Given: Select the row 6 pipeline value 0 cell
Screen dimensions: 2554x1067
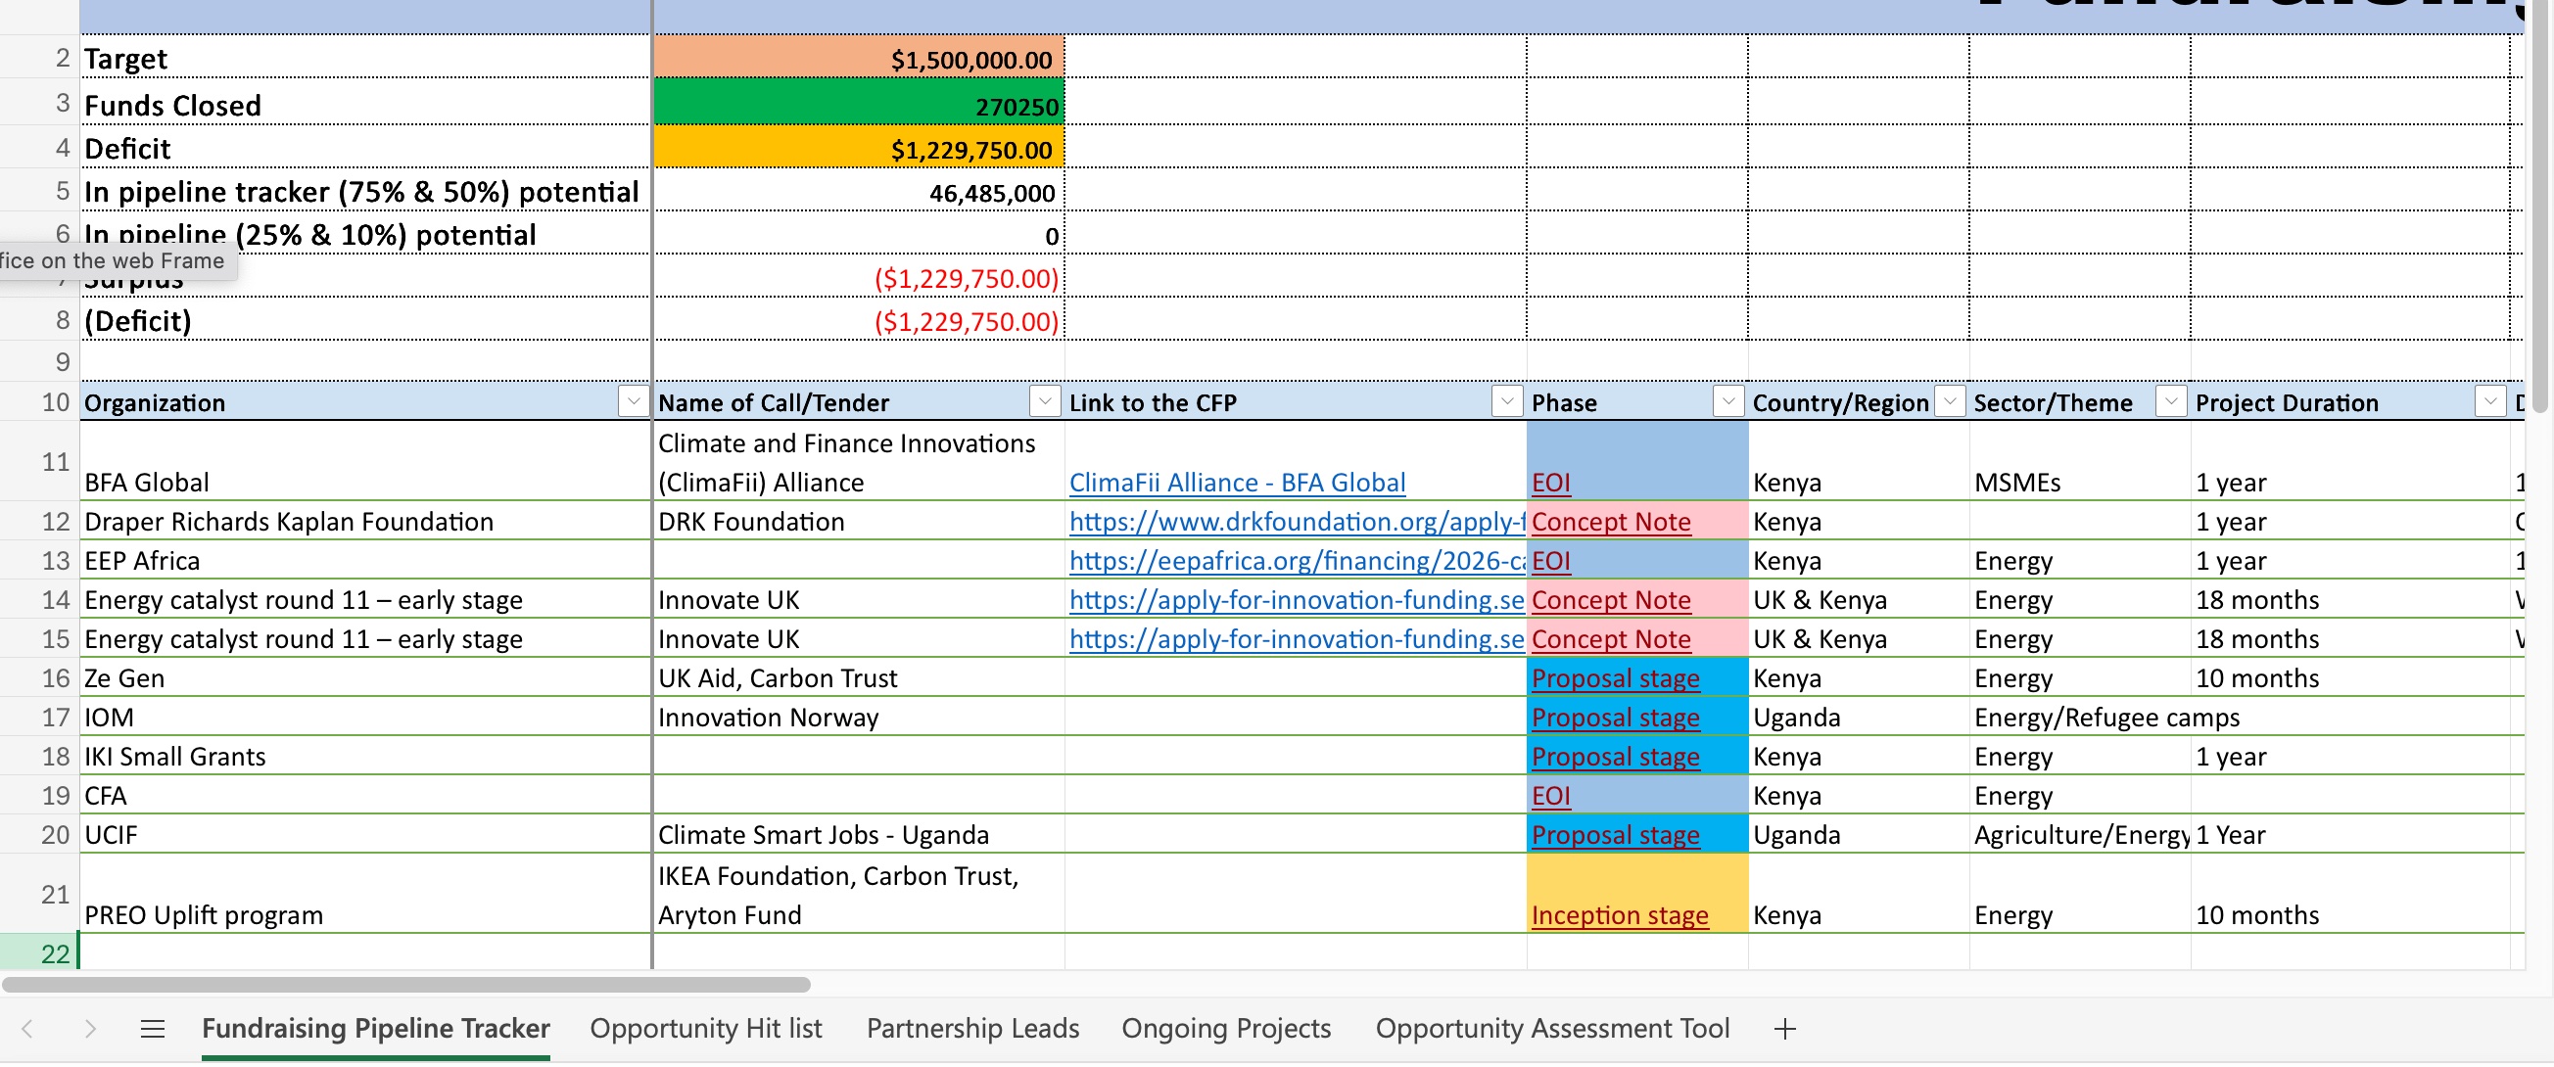Looking at the screenshot, I should 859,234.
